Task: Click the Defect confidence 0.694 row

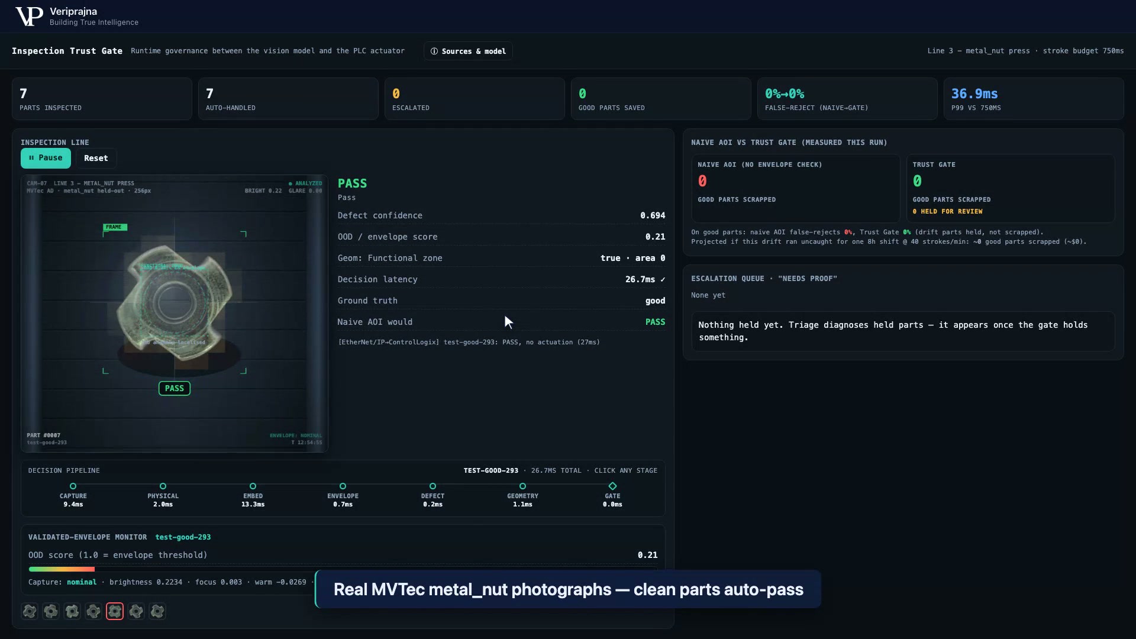Action: 501,215
